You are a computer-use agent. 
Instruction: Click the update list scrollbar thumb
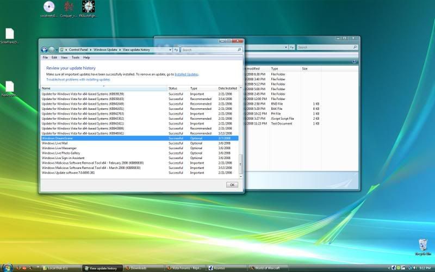tap(240, 164)
